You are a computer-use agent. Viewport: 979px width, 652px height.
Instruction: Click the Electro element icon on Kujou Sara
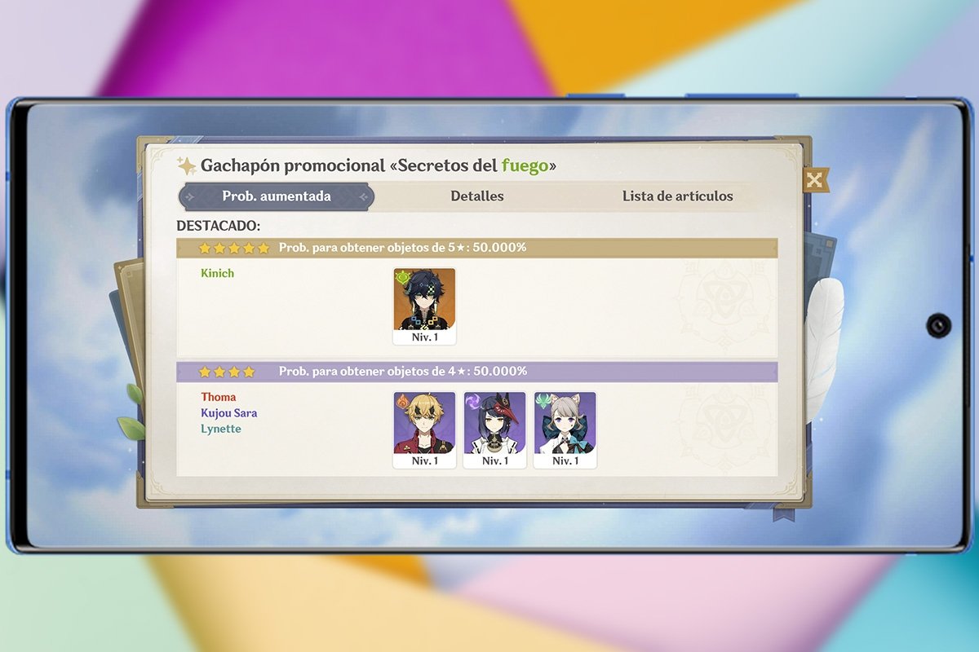[x=473, y=401]
